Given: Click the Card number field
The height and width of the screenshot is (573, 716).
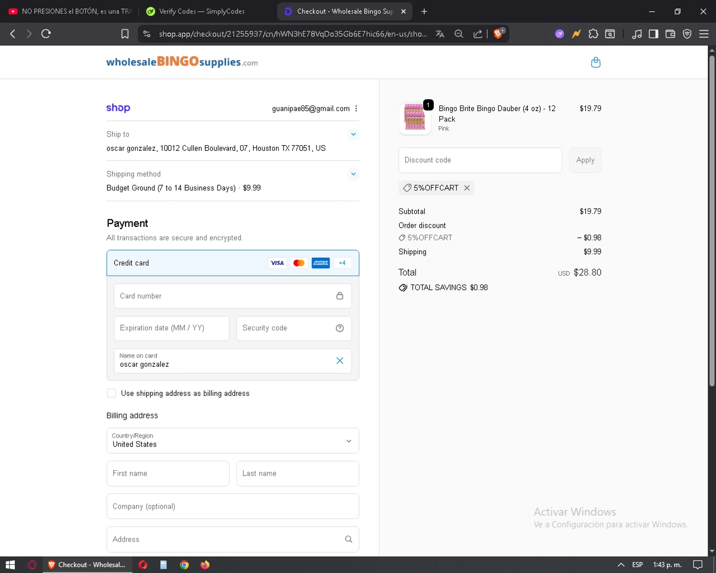Looking at the screenshot, I should (233, 296).
